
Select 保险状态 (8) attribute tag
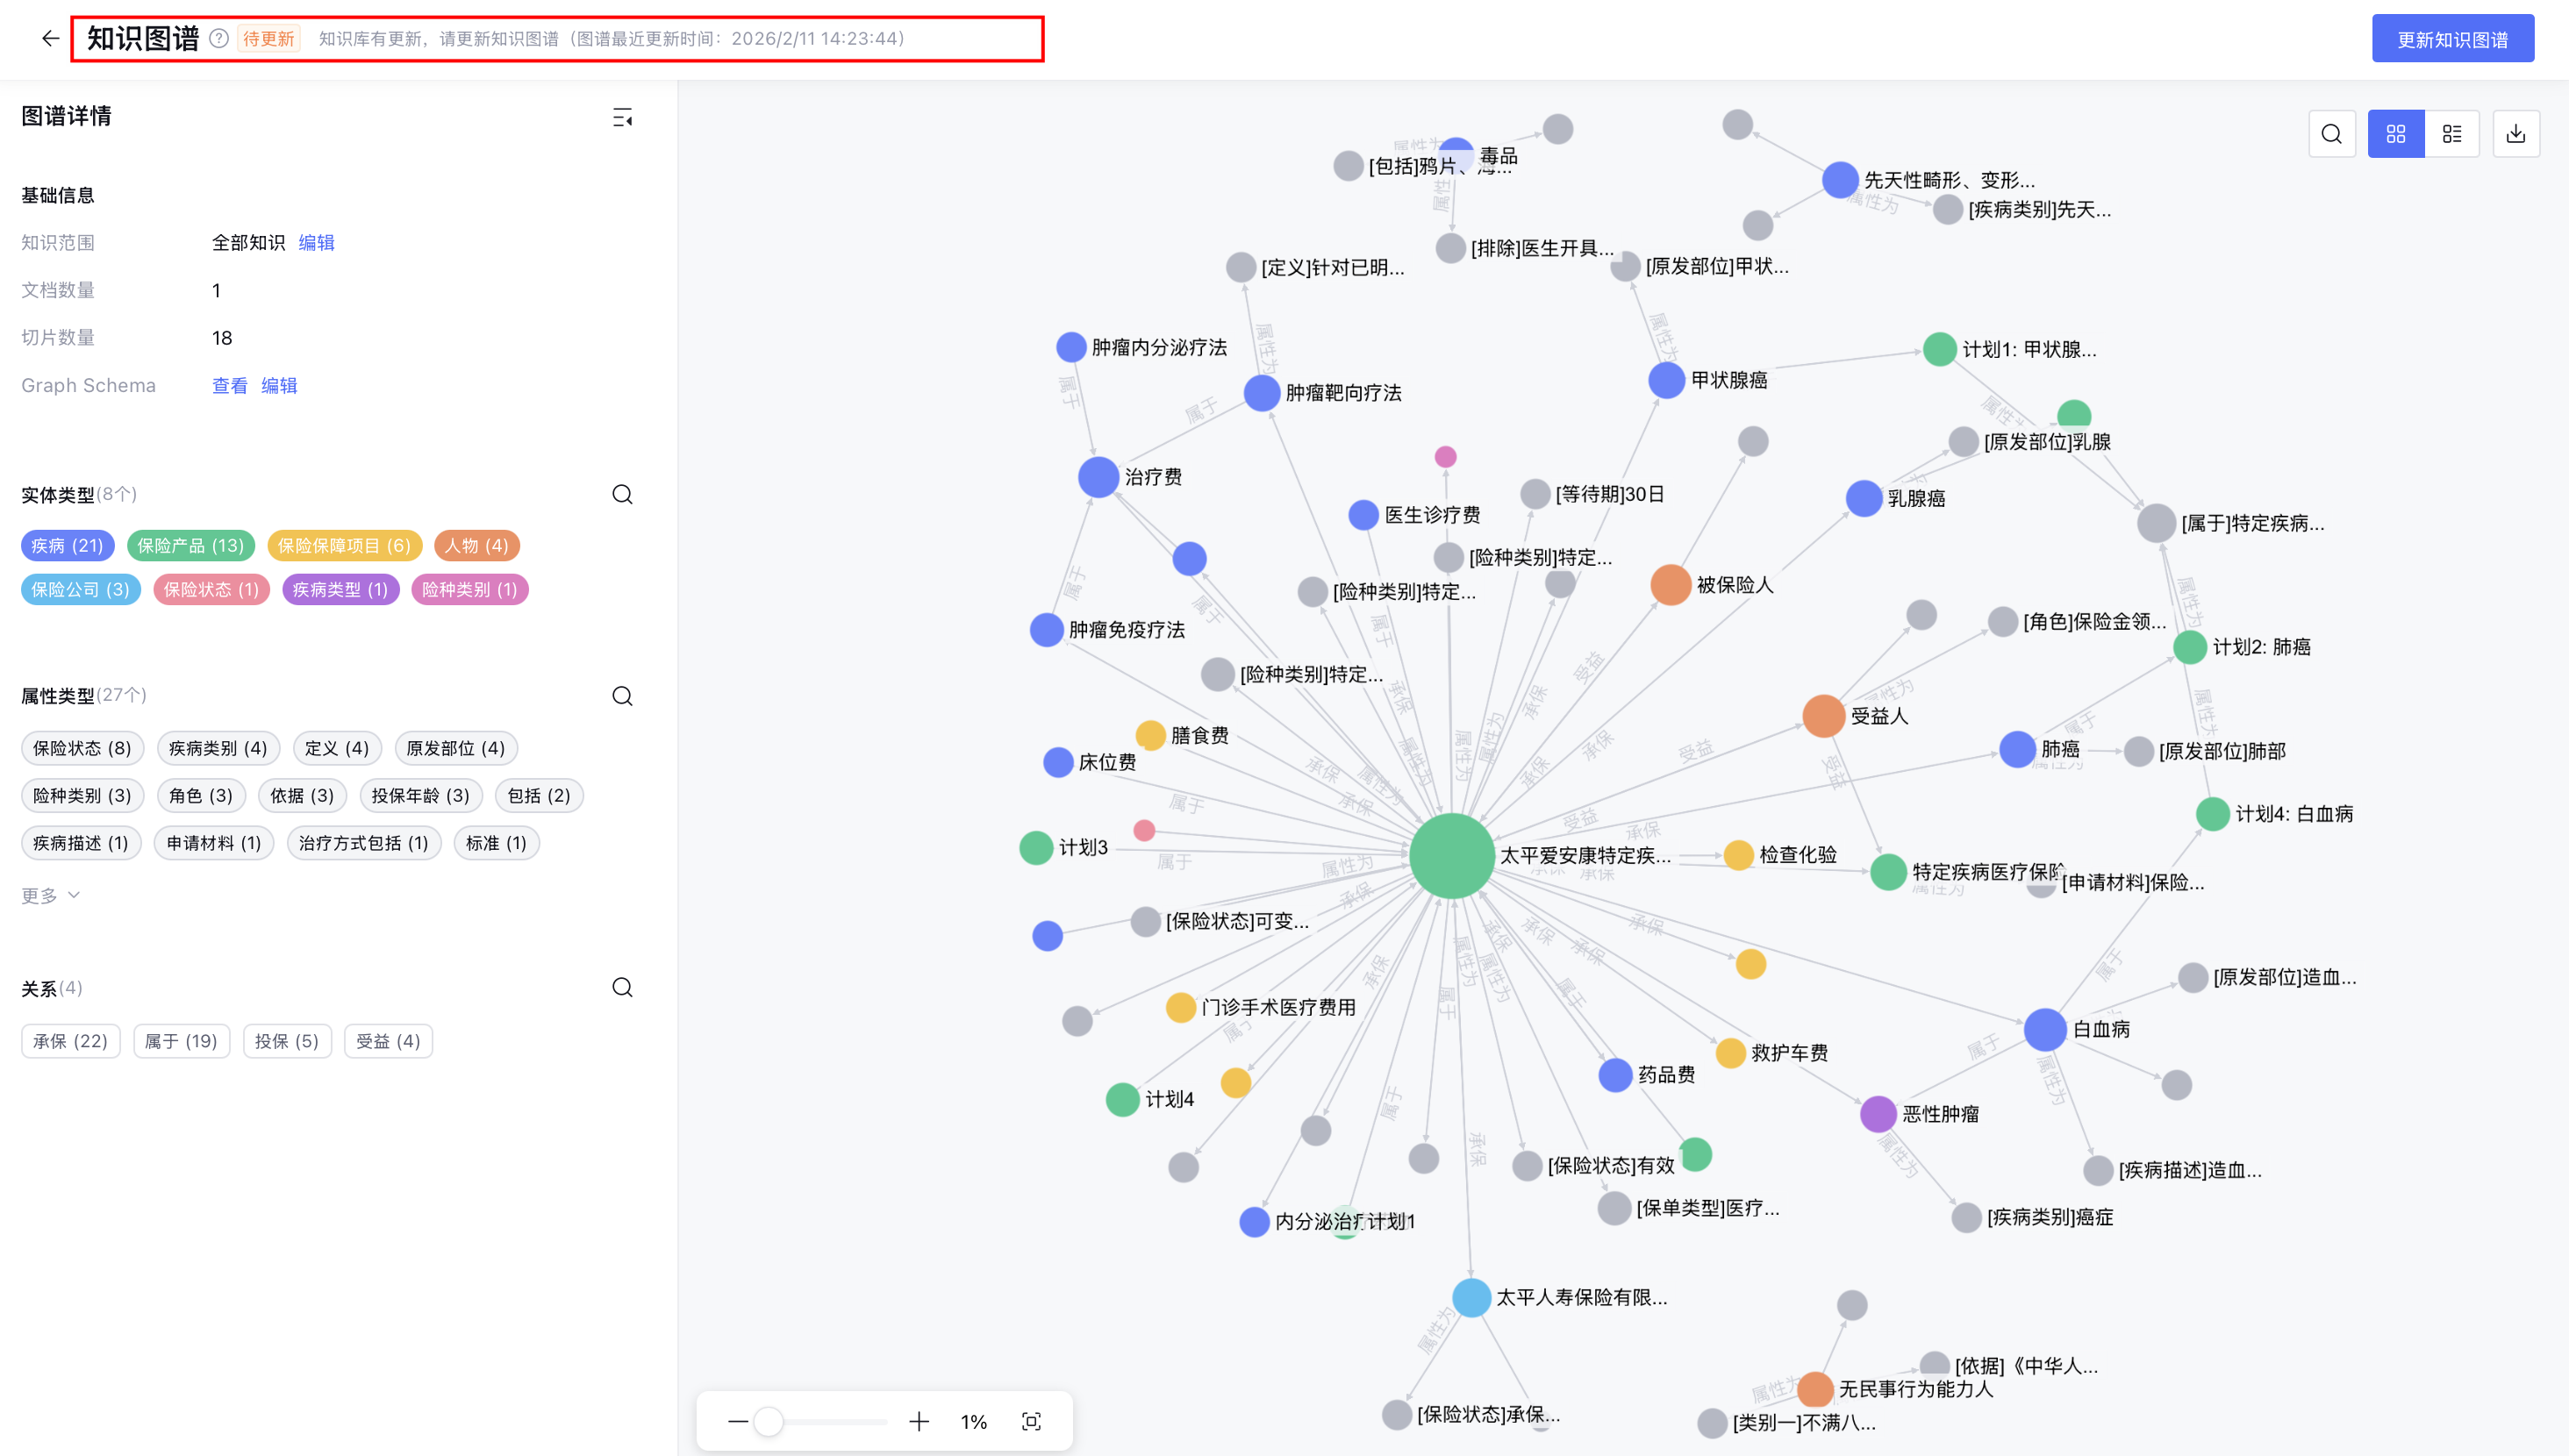[82, 748]
